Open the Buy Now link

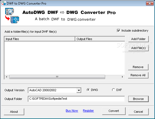pyautogui.click(x=72, y=111)
